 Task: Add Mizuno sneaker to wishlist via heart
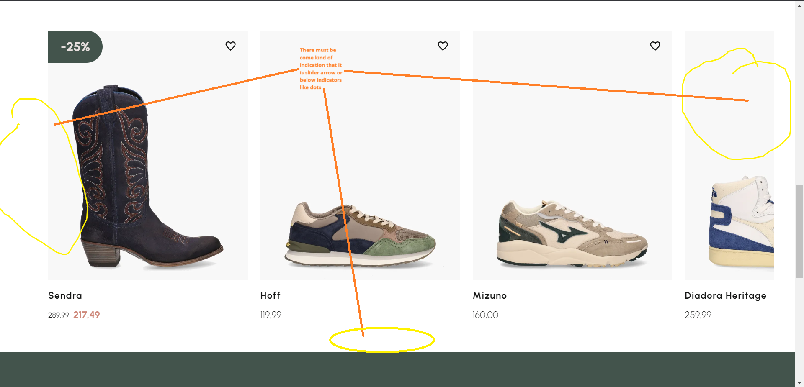click(x=655, y=46)
